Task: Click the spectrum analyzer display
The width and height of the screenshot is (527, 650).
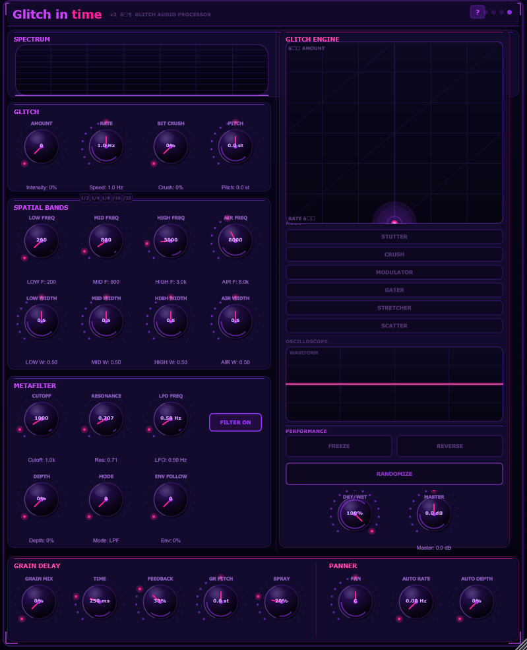Action: tap(142, 70)
